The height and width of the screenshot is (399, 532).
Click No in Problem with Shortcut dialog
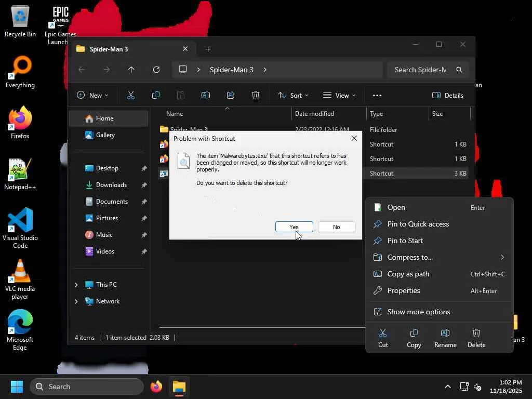point(337,227)
